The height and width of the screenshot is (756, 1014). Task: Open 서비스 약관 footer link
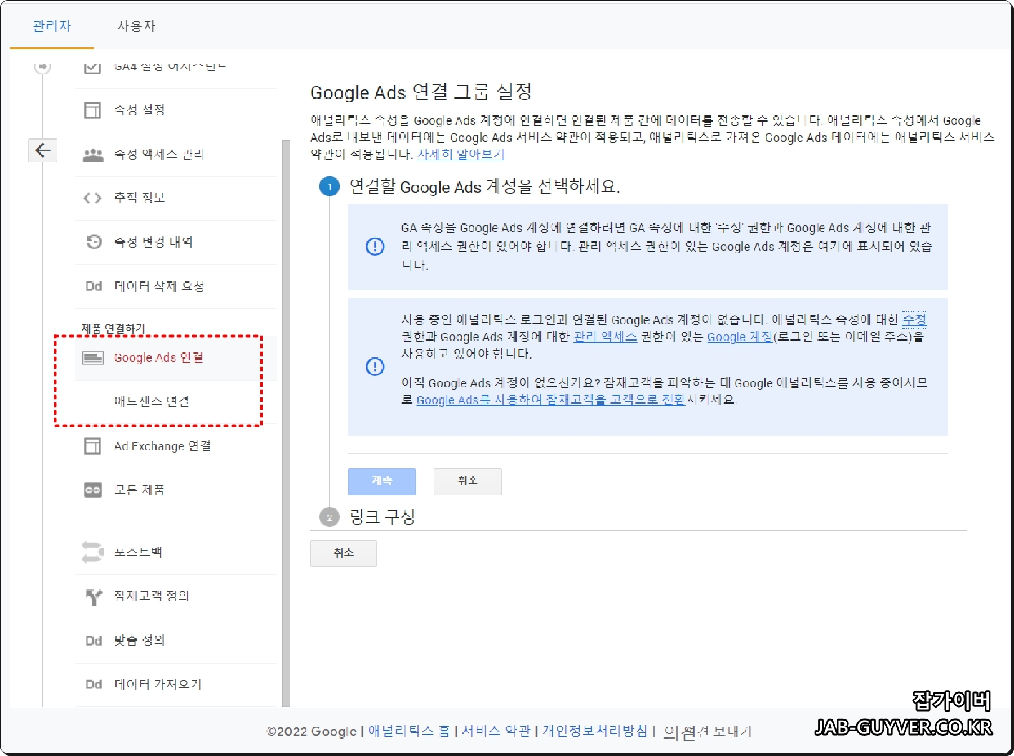[x=496, y=731]
